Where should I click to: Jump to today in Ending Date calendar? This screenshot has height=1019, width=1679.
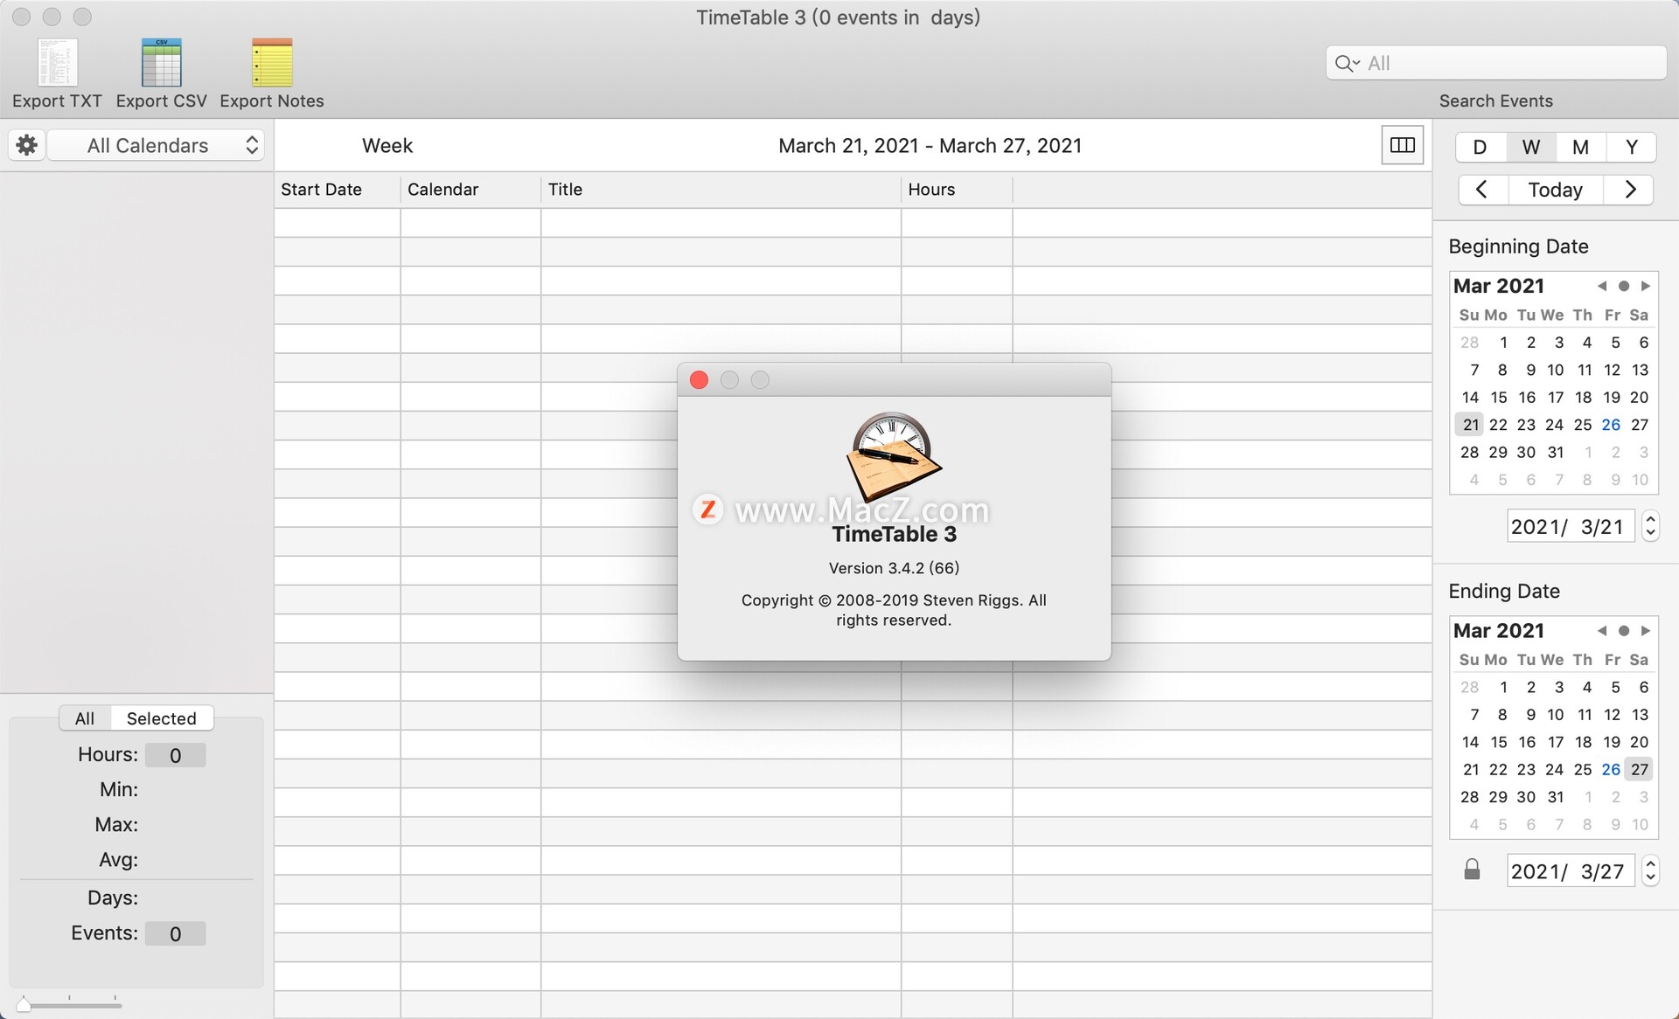1624,630
